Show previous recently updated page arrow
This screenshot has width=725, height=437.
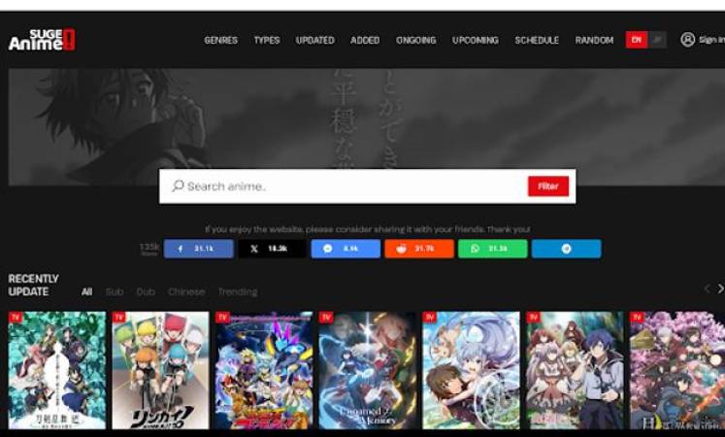707,289
